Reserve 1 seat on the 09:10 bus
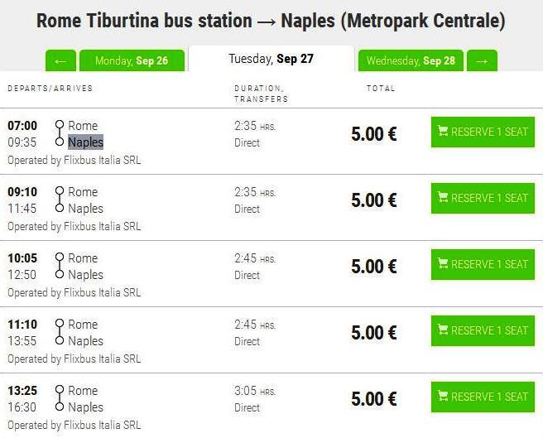Screen dimensions: 543x438 [483, 199]
